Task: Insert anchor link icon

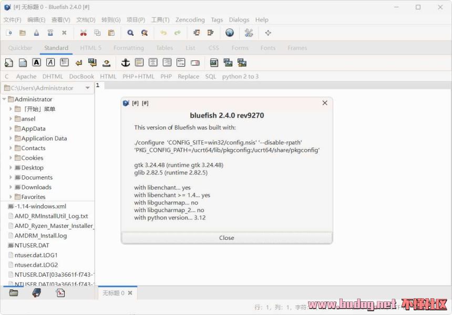Action: tap(126, 62)
